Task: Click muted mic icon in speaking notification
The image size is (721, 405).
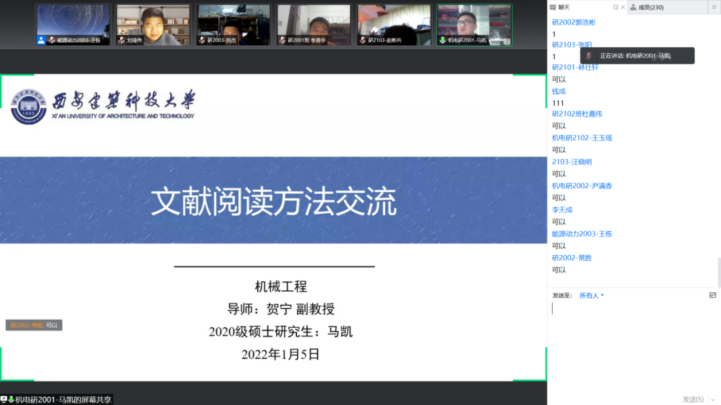Action: (x=588, y=56)
